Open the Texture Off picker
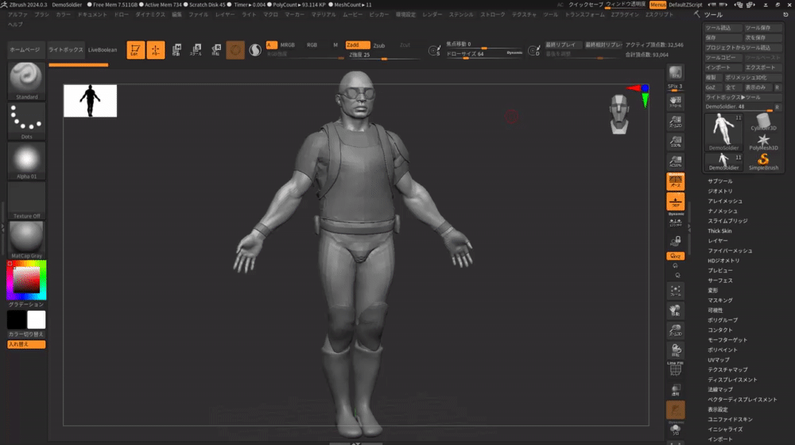 (26, 201)
